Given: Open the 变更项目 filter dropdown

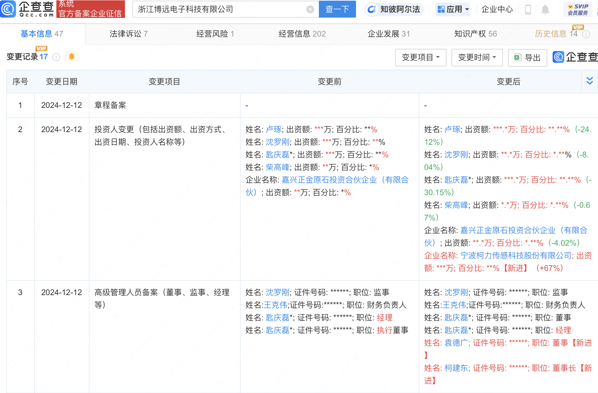Looking at the screenshot, I should click(x=421, y=57).
